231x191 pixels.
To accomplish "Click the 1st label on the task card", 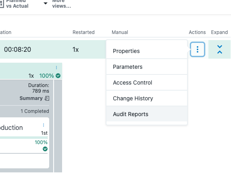I will click(44, 133).
